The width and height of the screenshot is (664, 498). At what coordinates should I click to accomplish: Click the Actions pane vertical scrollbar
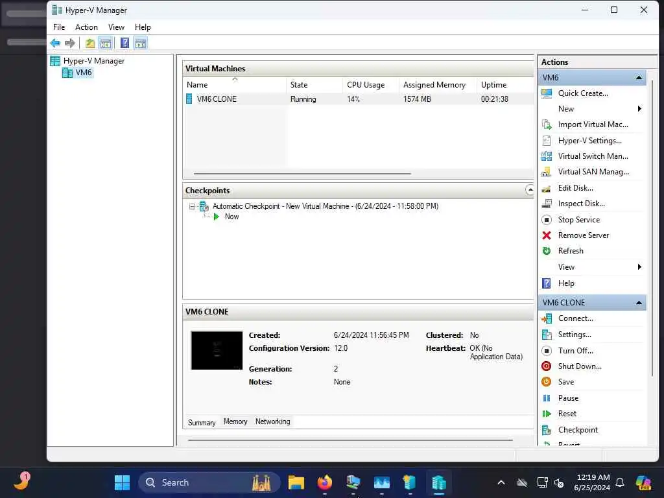point(652,228)
